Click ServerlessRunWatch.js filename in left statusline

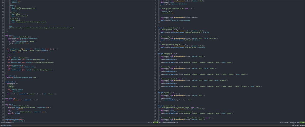tap(8, 122)
